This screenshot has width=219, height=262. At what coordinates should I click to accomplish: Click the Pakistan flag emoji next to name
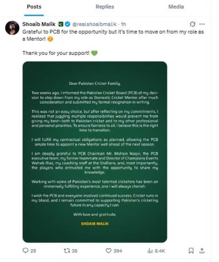pos(61,24)
